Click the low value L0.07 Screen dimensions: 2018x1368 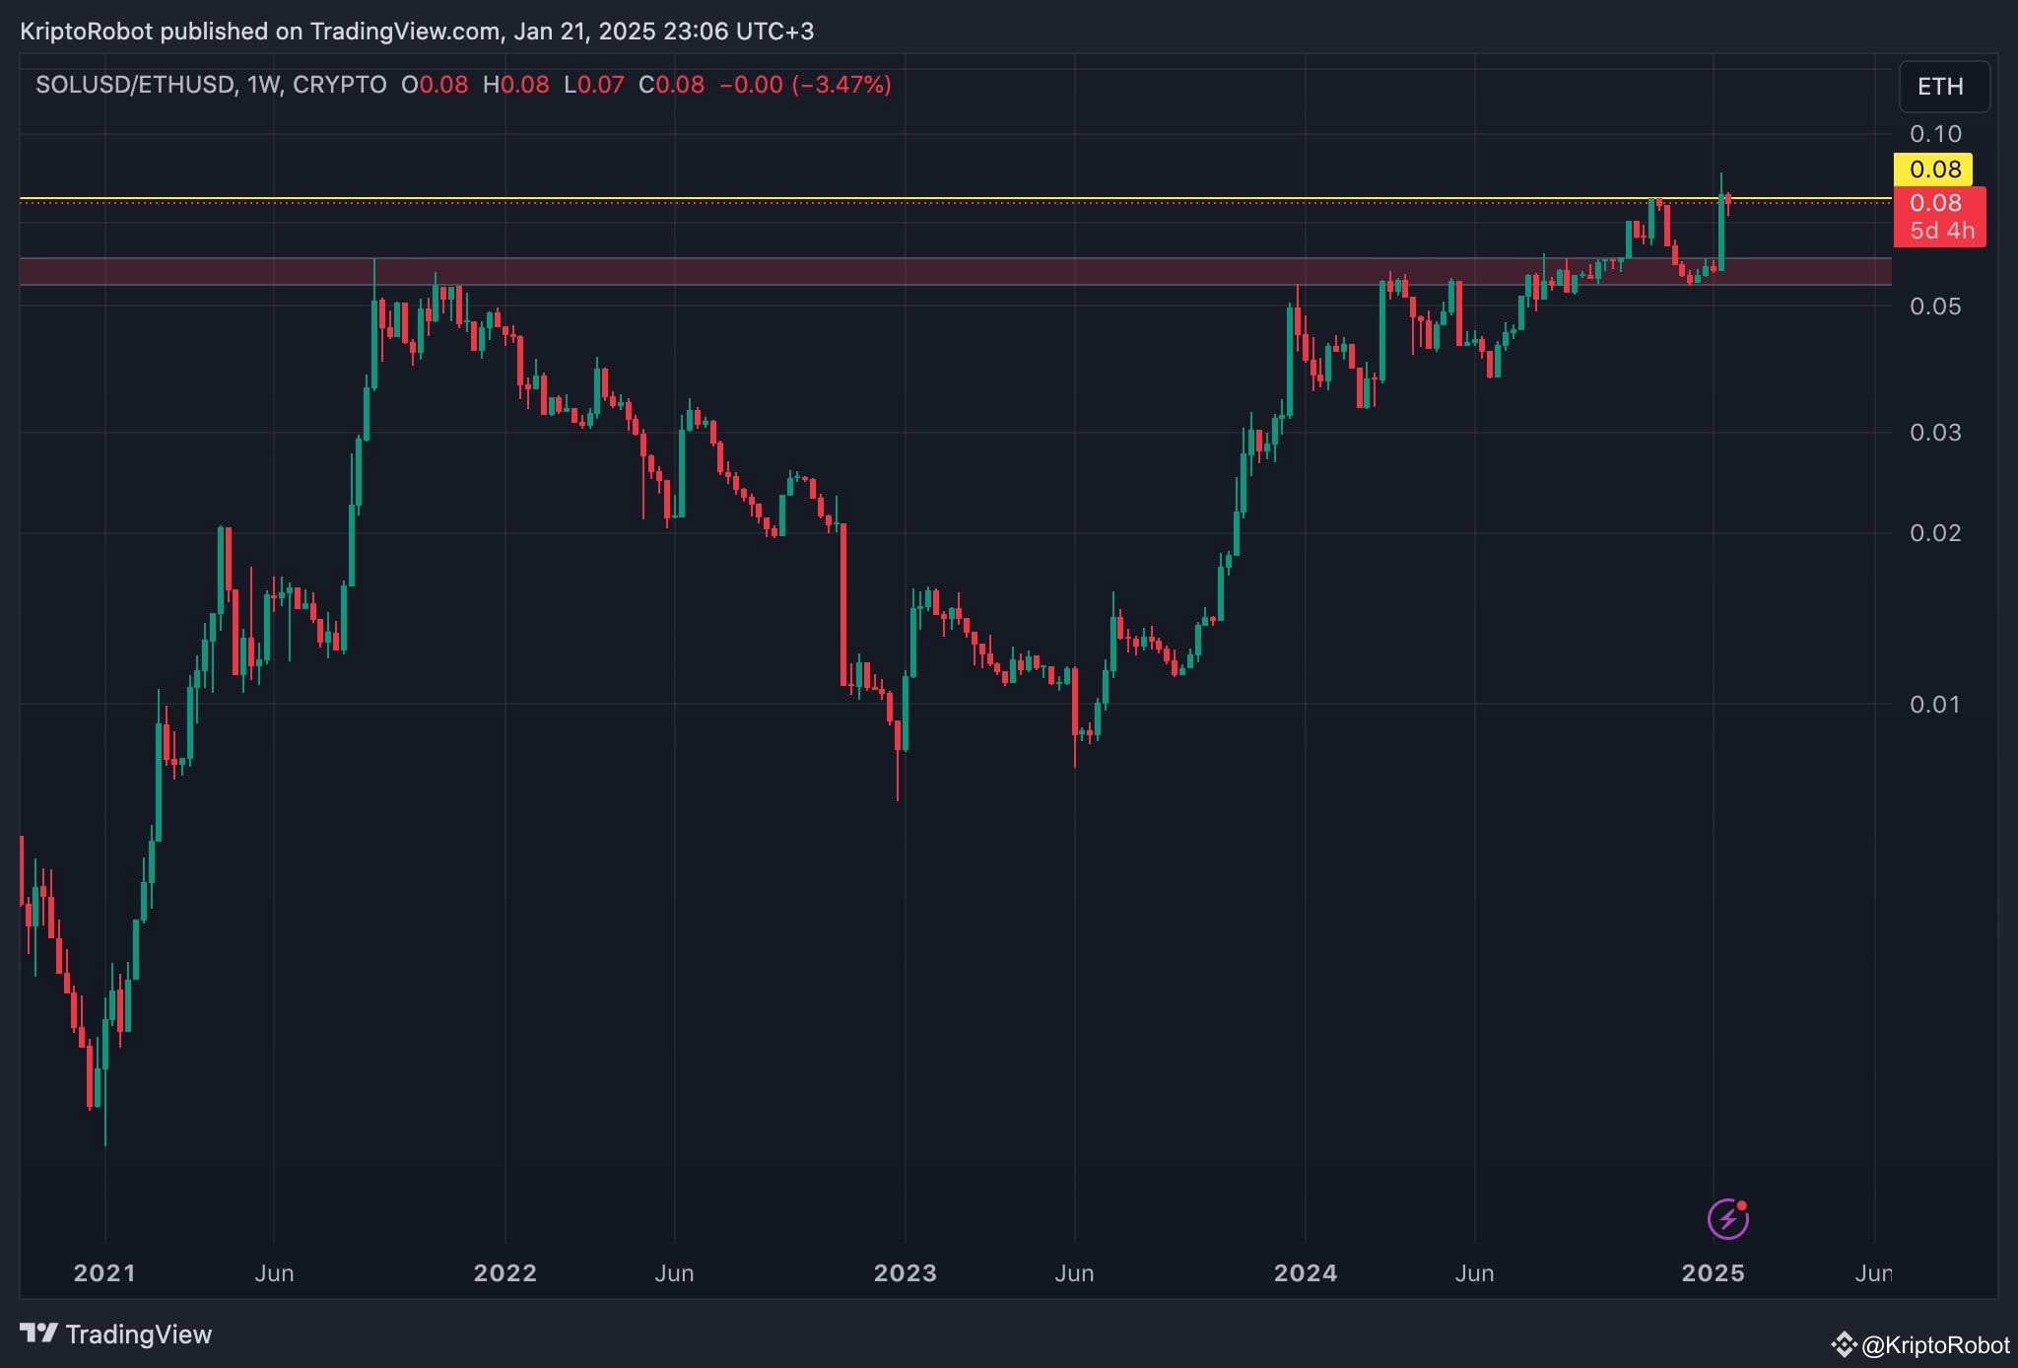[x=594, y=85]
